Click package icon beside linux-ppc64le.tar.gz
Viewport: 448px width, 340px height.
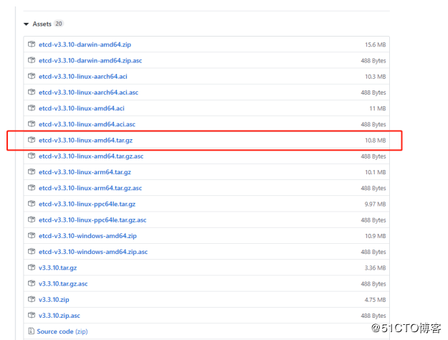click(32, 204)
